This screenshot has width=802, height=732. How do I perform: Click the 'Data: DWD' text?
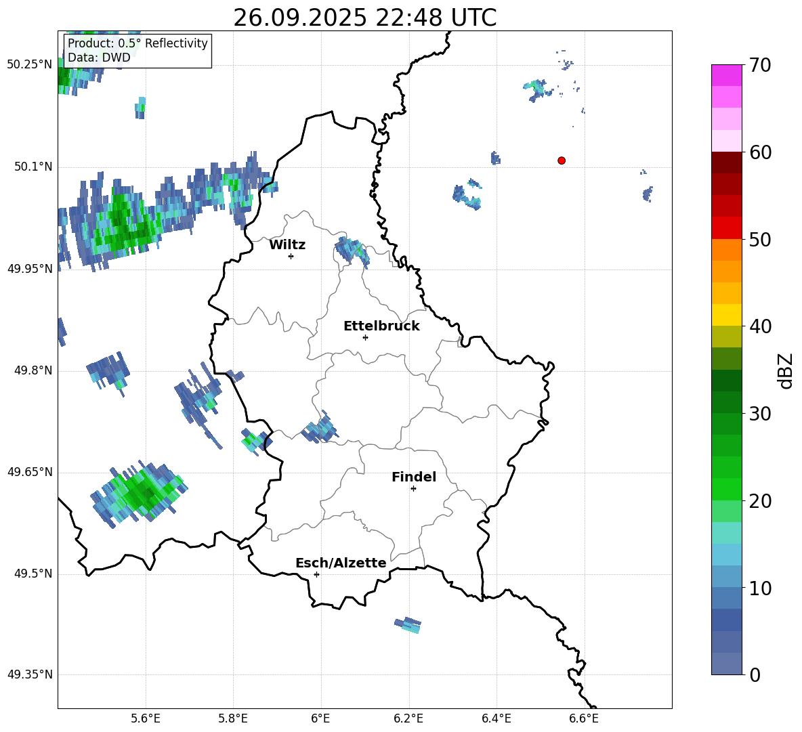click(x=99, y=58)
